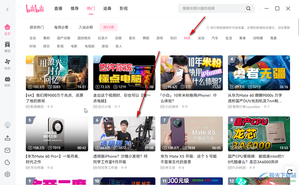Open rank 4 video thumbnail 勇者无疆
This screenshot has height=185, width=299.
[x=259, y=73]
